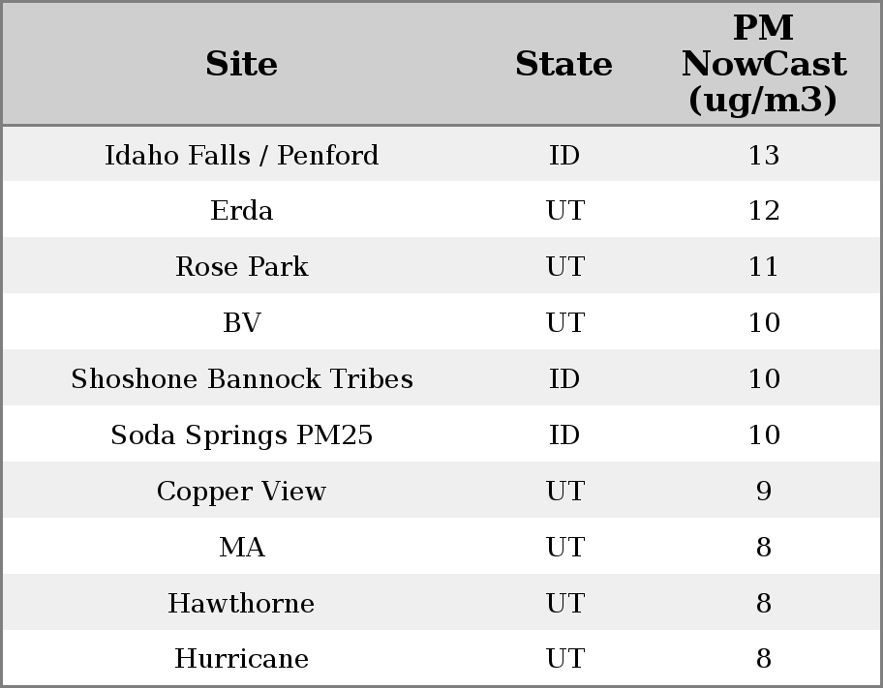Click the PM value 12 for Erda
This screenshot has height=688, width=883.
763,211
